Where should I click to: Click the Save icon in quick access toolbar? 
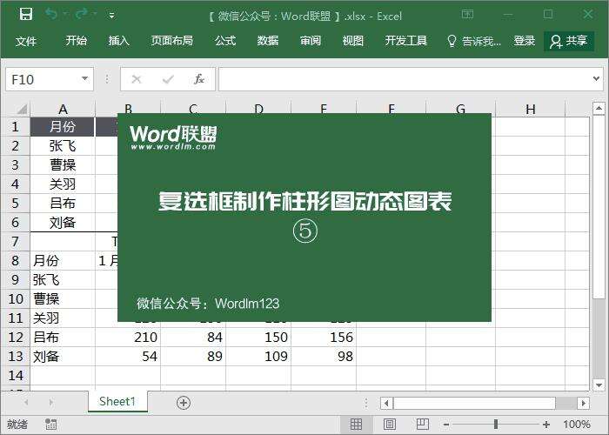coord(25,14)
